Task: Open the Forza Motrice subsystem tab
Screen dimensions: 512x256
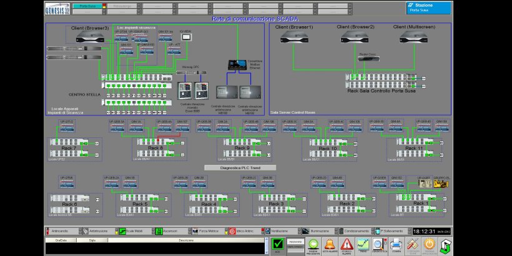Action: [x=209, y=231]
